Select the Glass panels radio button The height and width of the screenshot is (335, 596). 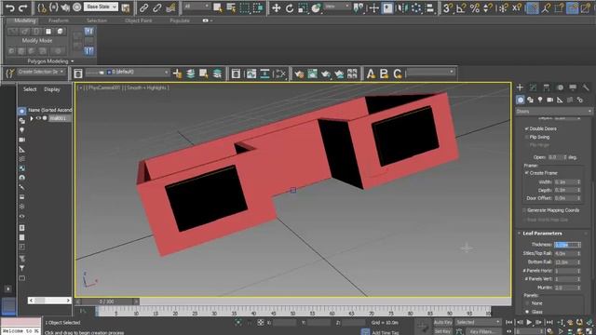[x=527, y=312]
